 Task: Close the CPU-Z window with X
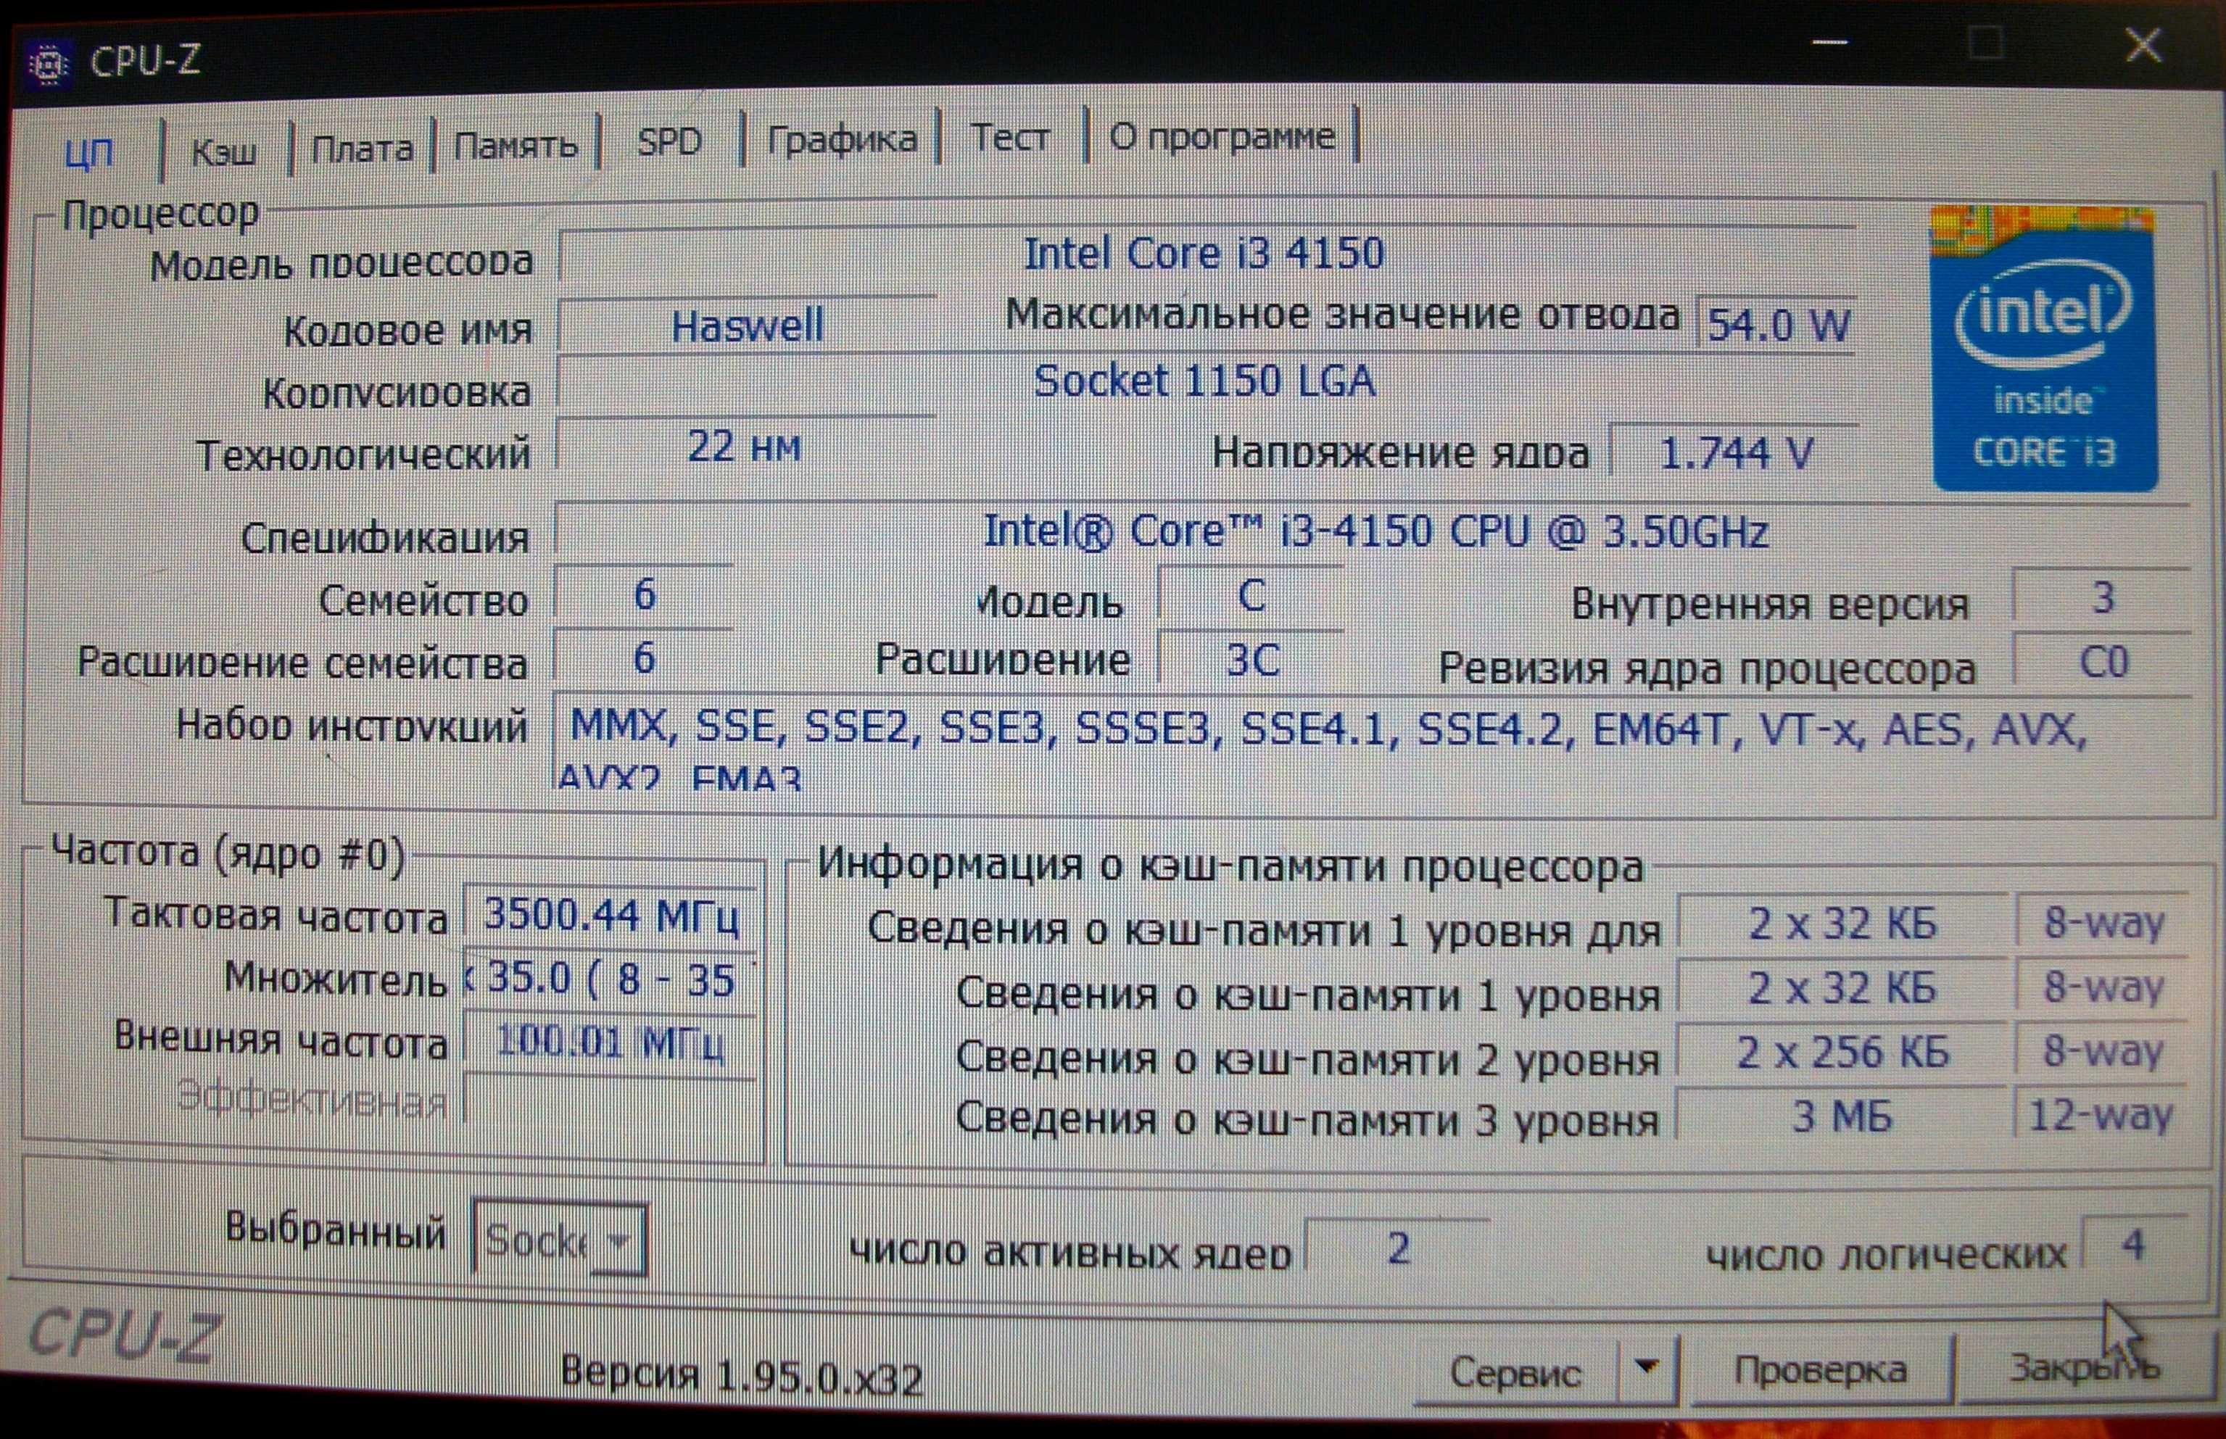tap(2144, 45)
